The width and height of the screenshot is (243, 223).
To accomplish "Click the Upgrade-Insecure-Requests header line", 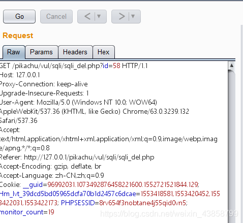I will click(x=44, y=93).
